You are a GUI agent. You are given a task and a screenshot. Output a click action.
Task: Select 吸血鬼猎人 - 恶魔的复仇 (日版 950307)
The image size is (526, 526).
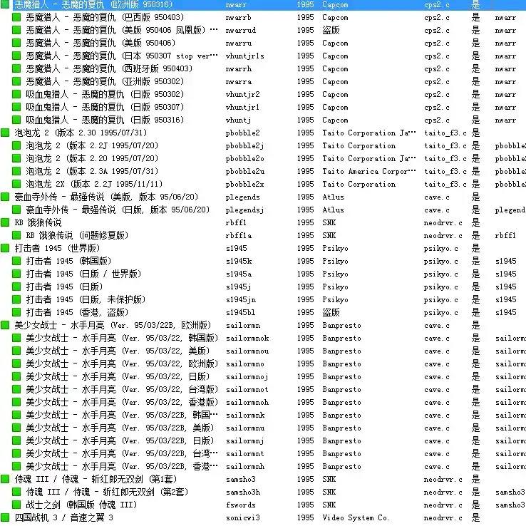tap(105, 107)
